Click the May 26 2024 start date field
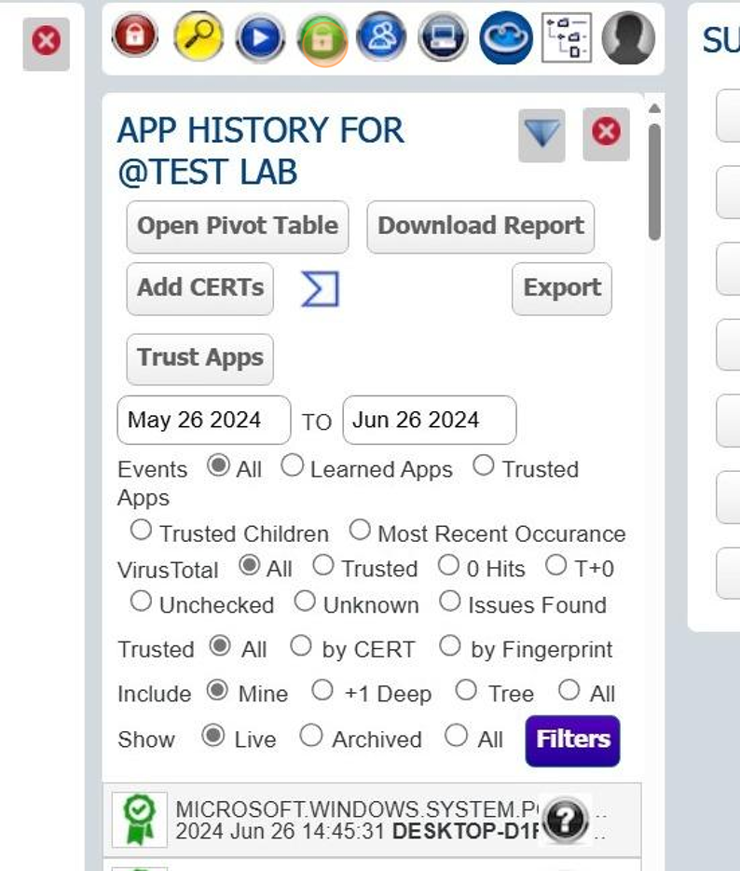This screenshot has height=871, width=740. [203, 420]
